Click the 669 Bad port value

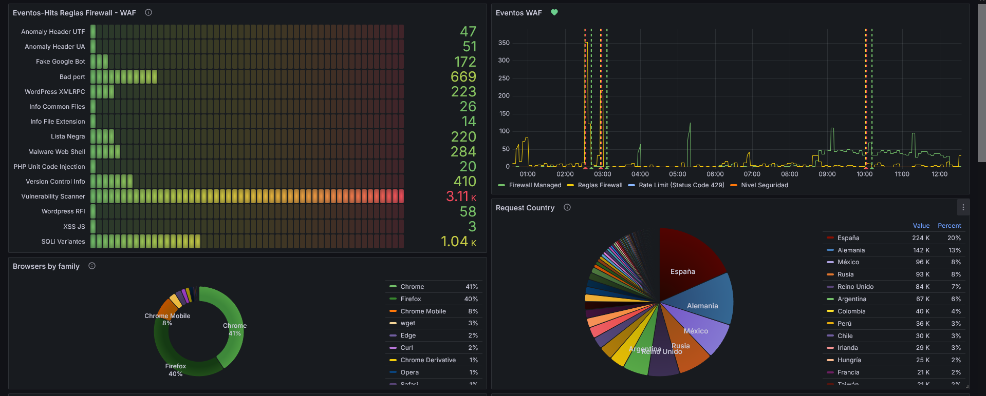click(463, 77)
